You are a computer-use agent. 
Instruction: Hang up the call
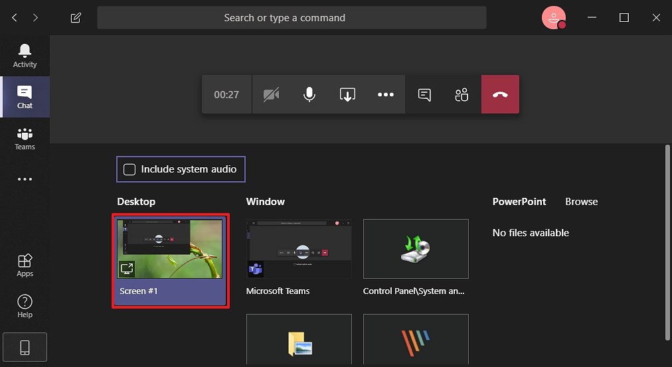[x=500, y=95]
